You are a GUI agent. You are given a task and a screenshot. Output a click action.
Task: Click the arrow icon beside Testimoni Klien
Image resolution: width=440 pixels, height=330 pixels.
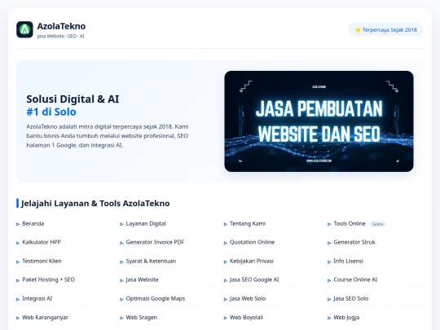tap(18, 262)
